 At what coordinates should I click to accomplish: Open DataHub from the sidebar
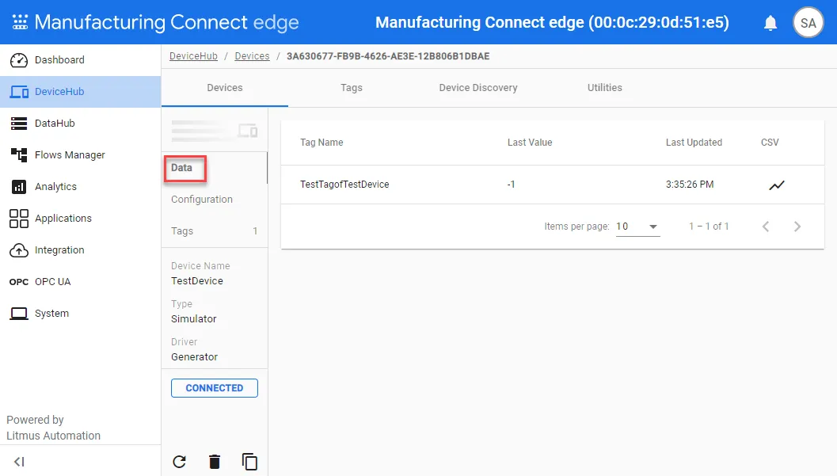(55, 124)
